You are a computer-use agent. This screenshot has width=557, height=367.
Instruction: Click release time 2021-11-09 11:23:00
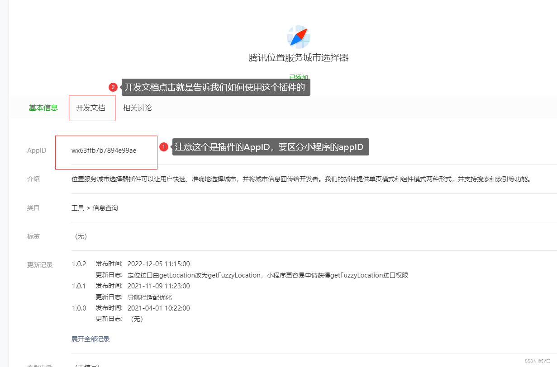coord(159,286)
